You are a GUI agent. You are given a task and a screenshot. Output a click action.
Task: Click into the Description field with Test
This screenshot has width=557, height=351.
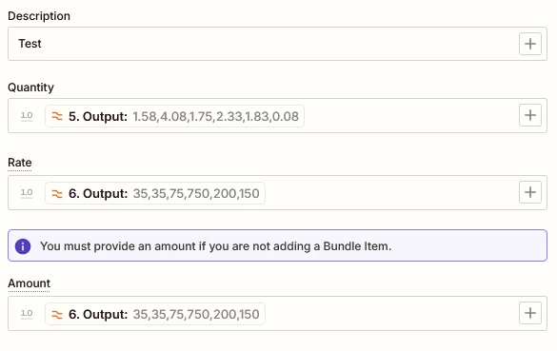(x=263, y=44)
